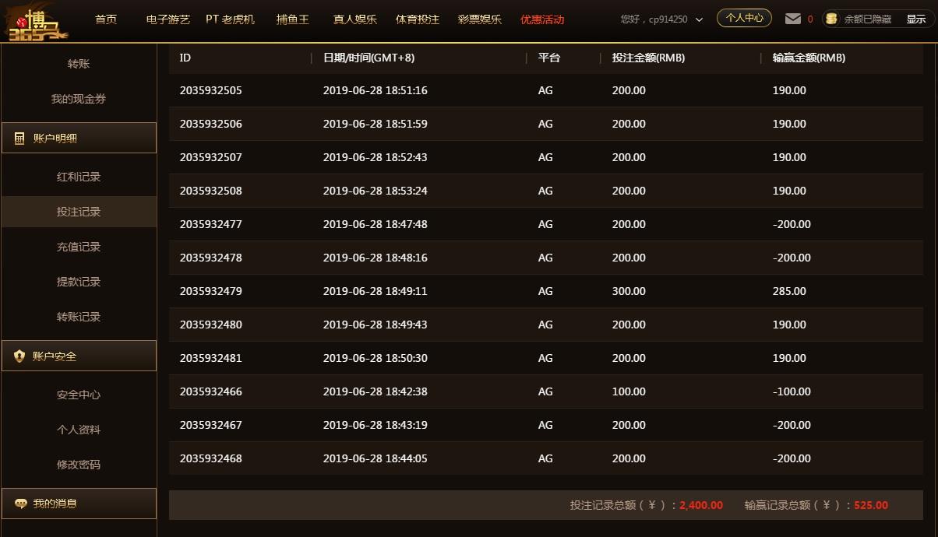The image size is (938, 537).
Task: Select the record row with ID 2035932479
Action: tap(467, 291)
